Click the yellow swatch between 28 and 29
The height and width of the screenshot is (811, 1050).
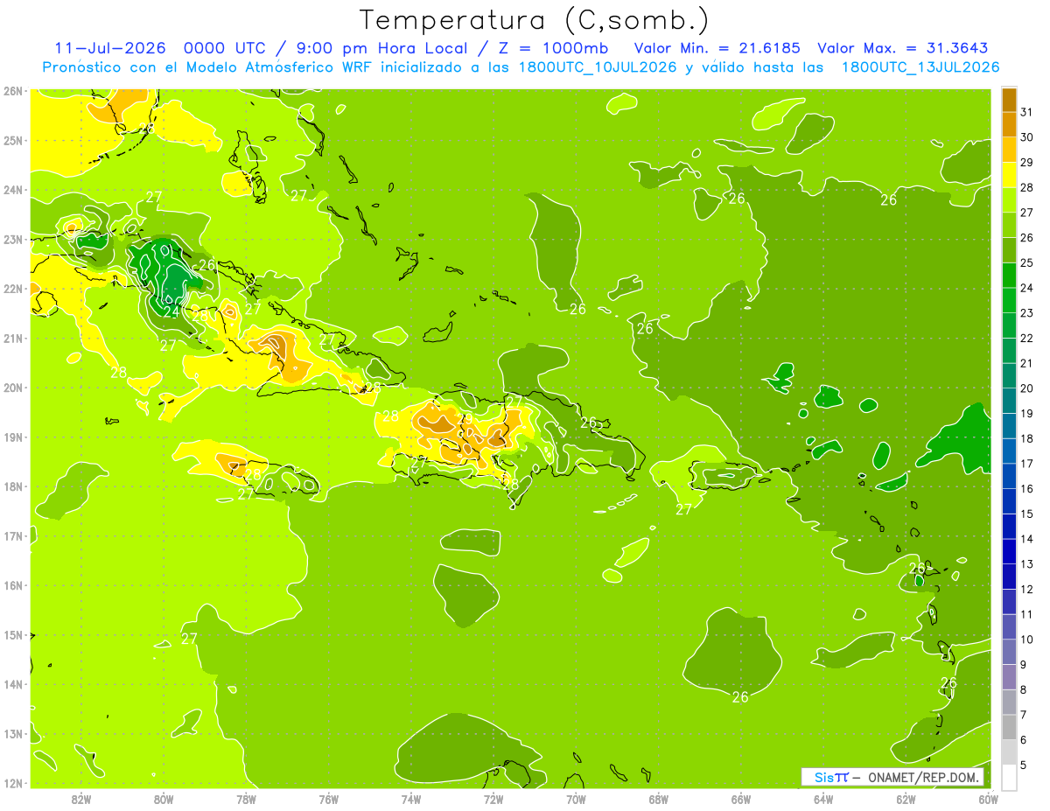[1009, 175]
